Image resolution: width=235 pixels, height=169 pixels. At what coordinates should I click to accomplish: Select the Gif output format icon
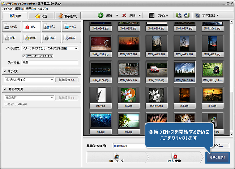click(51, 26)
